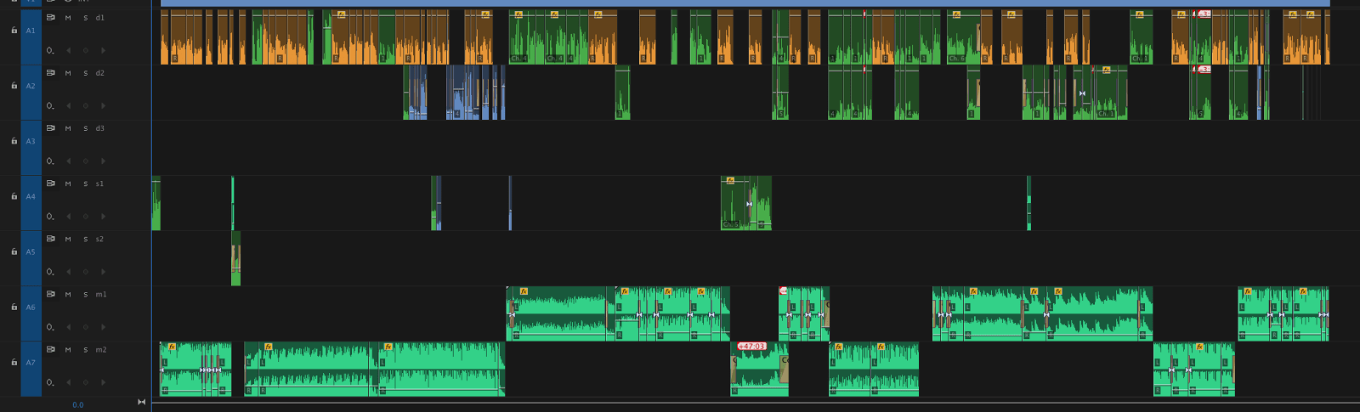The width and height of the screenshot is (1360, 412).
Task: Toggle the track lock on A4
Action: point(14,196)
